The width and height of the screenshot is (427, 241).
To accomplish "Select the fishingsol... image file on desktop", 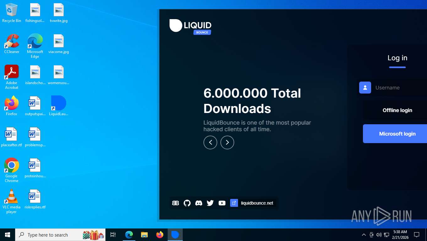I will click(35, 13).
